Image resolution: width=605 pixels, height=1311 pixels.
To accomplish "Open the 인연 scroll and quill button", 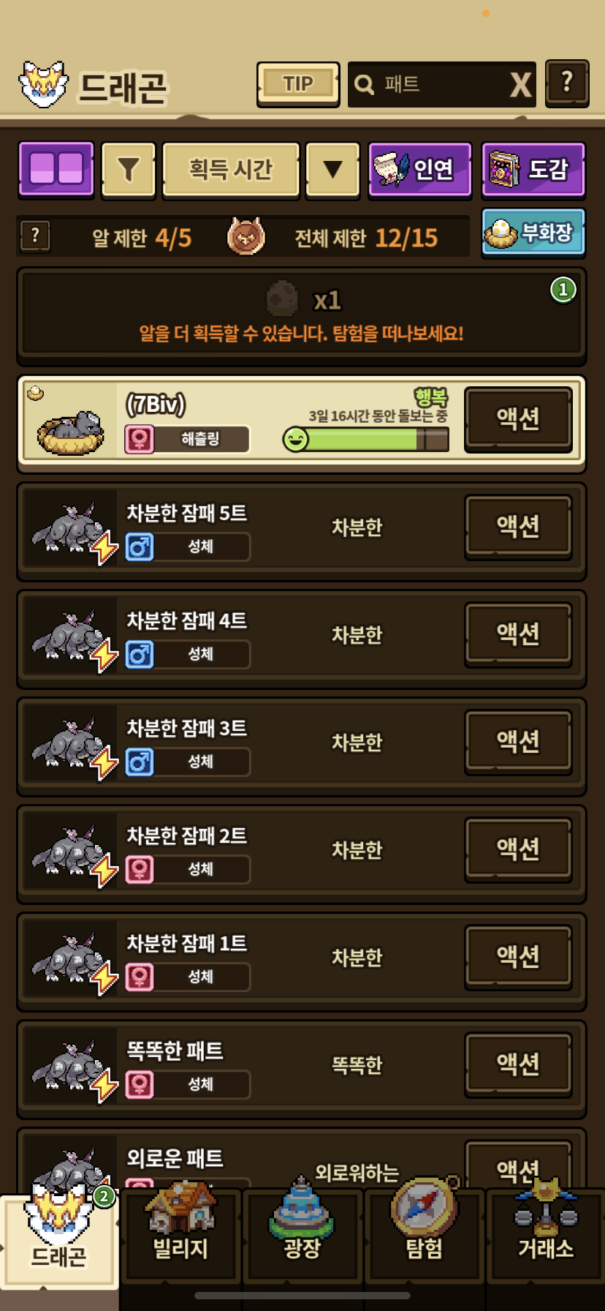I will click(419, 170).
